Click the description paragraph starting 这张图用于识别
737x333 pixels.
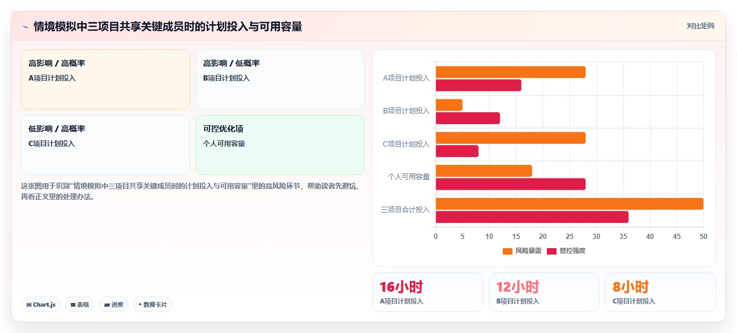coord(190,191)
